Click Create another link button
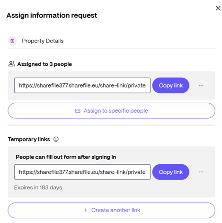Screen dimensions: 222x223 (x=111, y=210)
